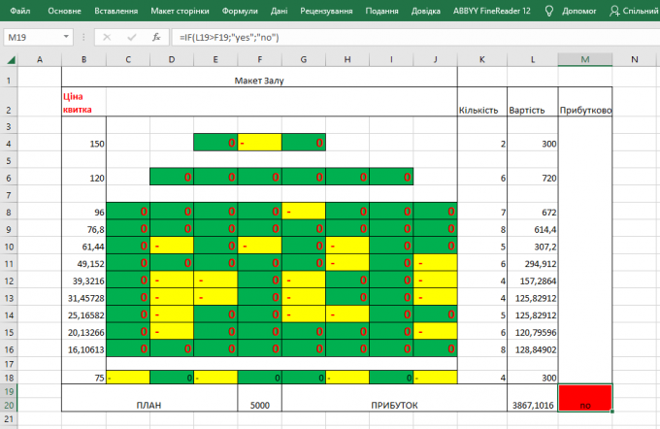Open the Дані ribbon tab
This screenshot has height=429, width=660.
[279, 11]
